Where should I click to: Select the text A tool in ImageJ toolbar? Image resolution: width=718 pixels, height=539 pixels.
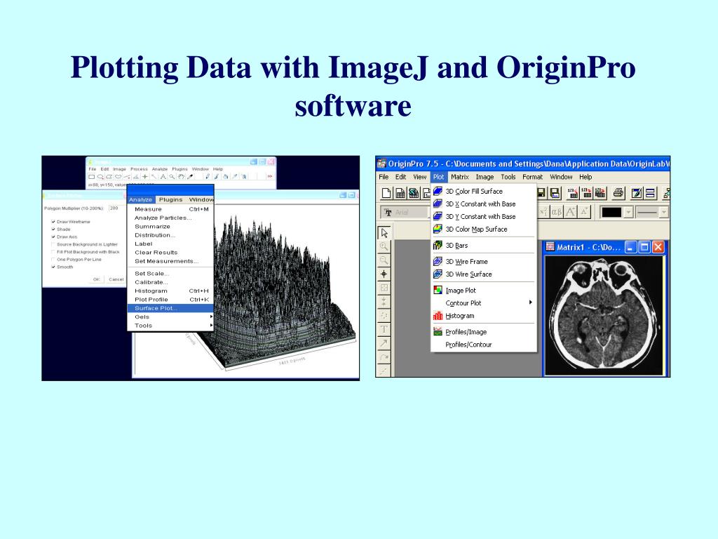[163, 176]
